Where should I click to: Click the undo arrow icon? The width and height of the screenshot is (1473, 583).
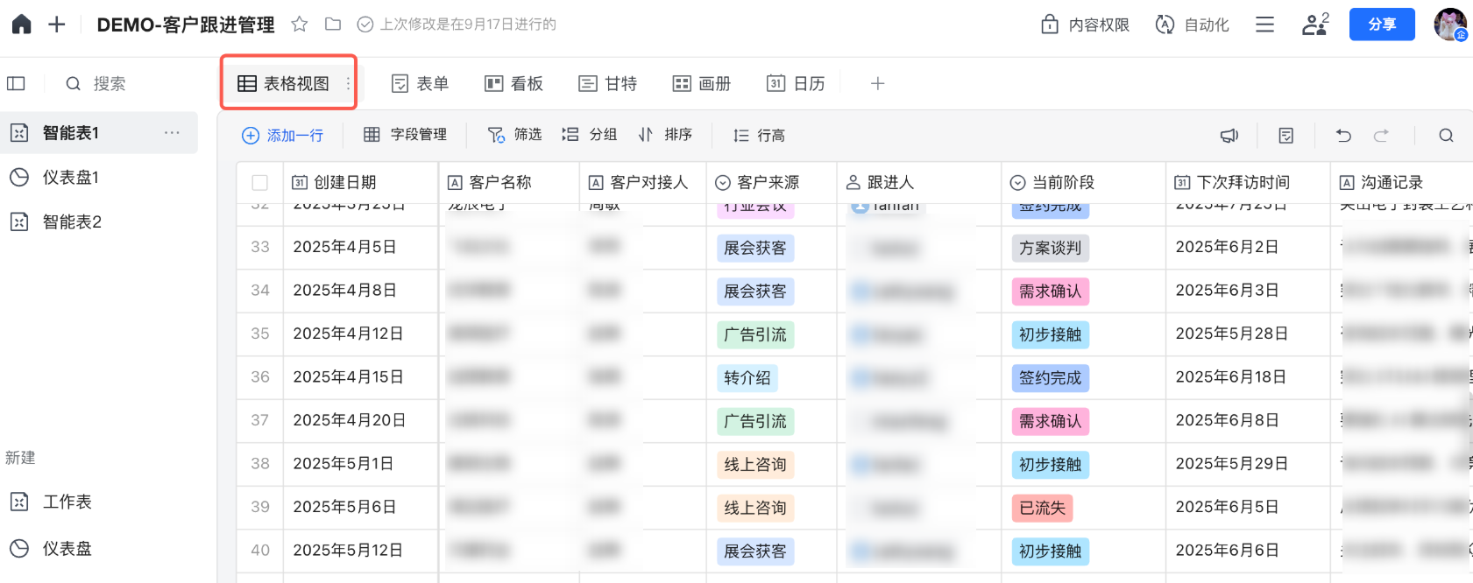pos(1343,136)
